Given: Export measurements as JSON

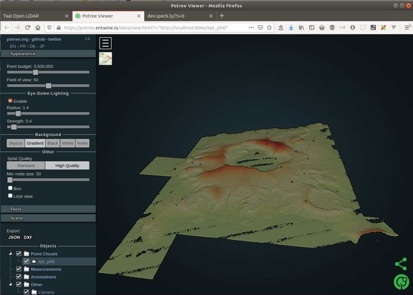Looking at the screenshot, I should click(x=14, y=237).
